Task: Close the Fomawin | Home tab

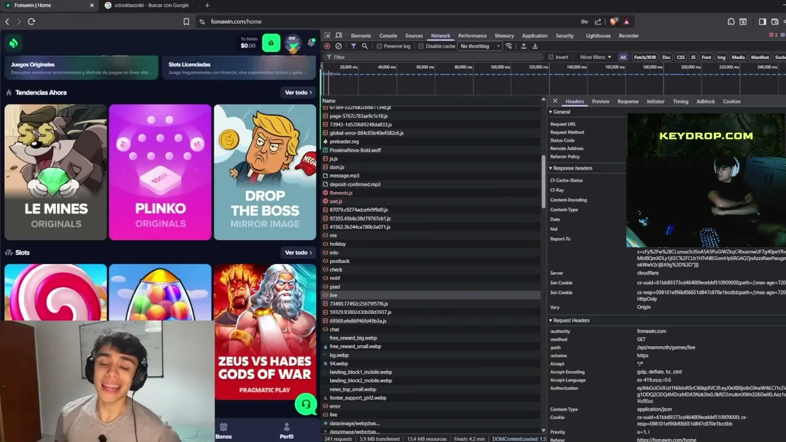Action: click(x=92, y=6)
